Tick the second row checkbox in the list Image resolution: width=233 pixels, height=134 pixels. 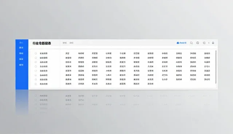(x=36, y=58)
